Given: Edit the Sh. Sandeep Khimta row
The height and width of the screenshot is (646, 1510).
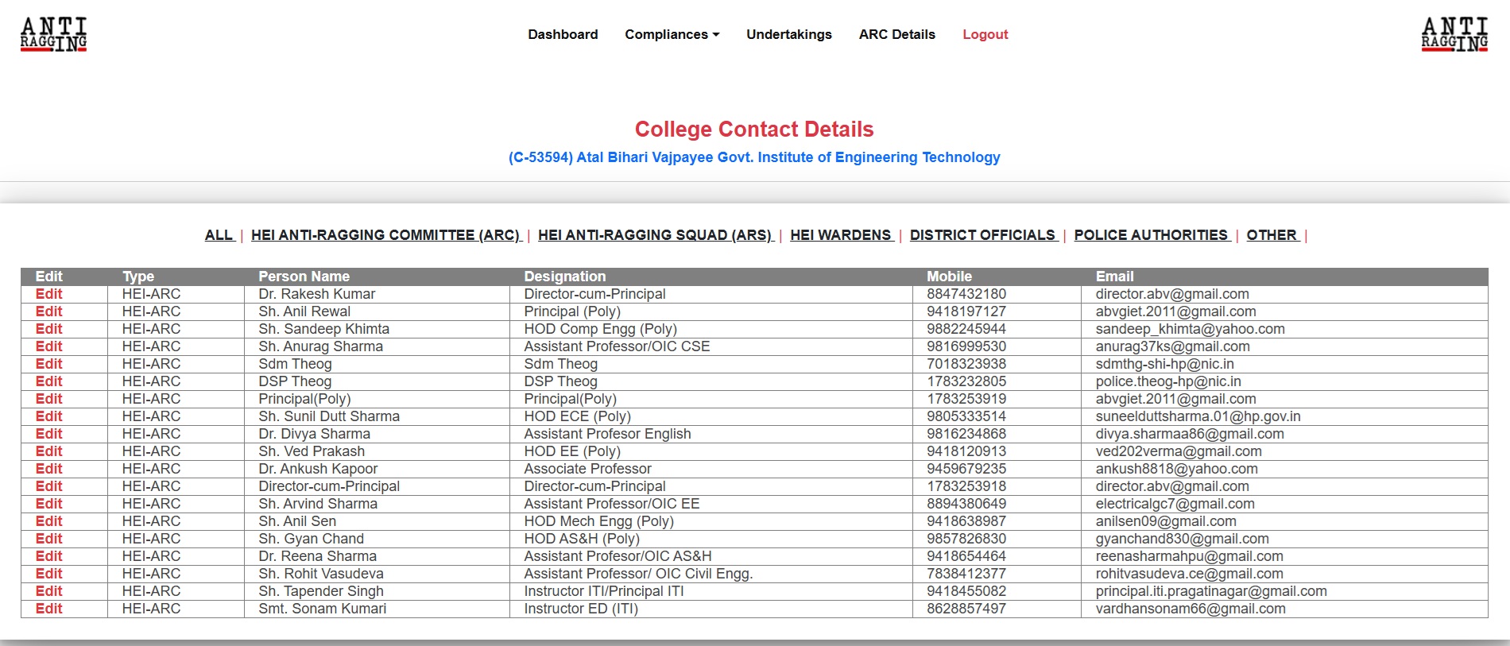Looking at the screenshot, I should click(x=48, y=329).
